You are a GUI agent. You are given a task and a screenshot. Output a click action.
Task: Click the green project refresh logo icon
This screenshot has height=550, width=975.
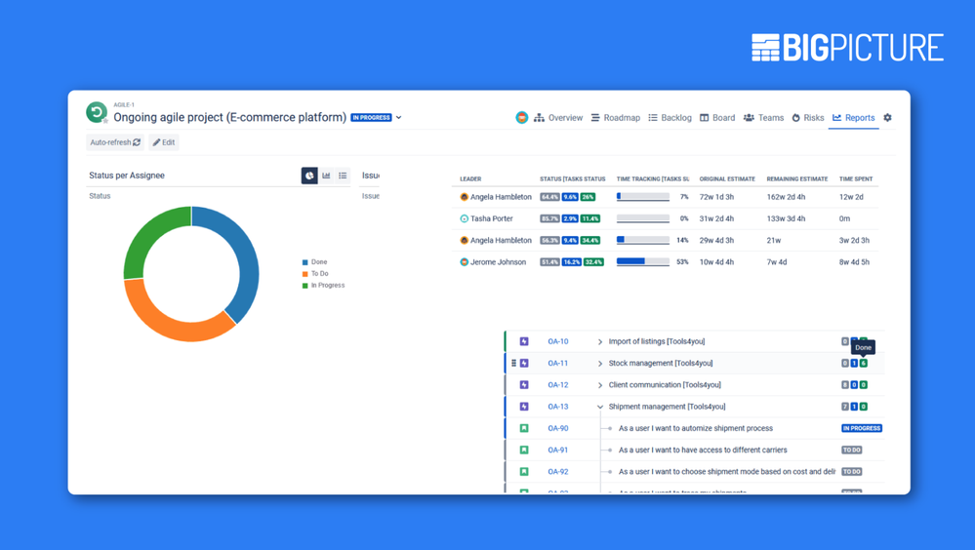tap(96, 112)
